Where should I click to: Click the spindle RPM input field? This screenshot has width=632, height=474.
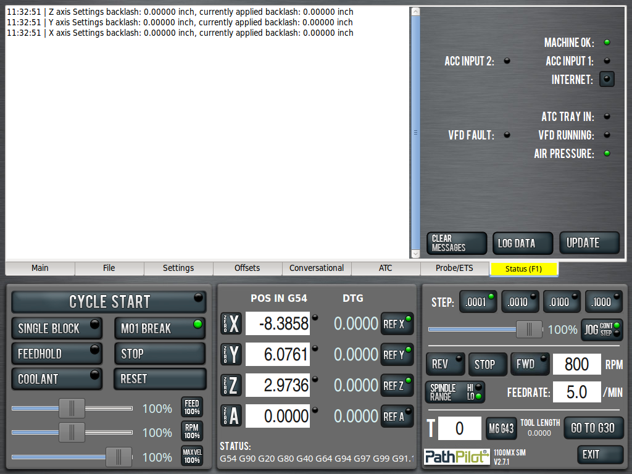[576, 364]
